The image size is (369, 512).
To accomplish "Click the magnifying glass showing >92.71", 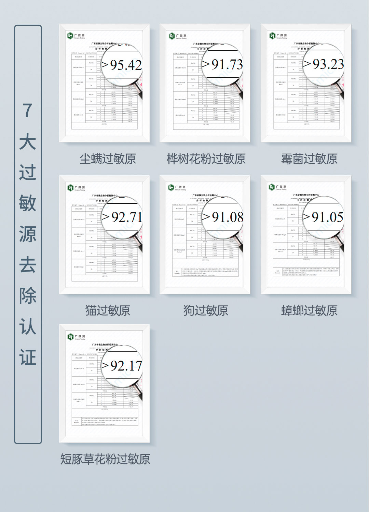I will [122, 217].
